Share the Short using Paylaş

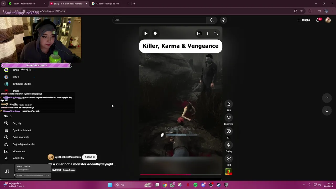point(229,145)
